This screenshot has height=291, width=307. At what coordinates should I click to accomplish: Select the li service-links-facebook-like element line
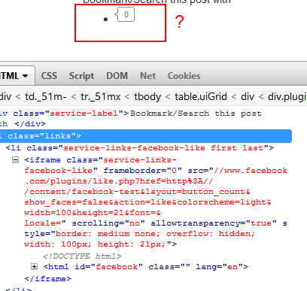pyautogui.click(x=140, y=148)
